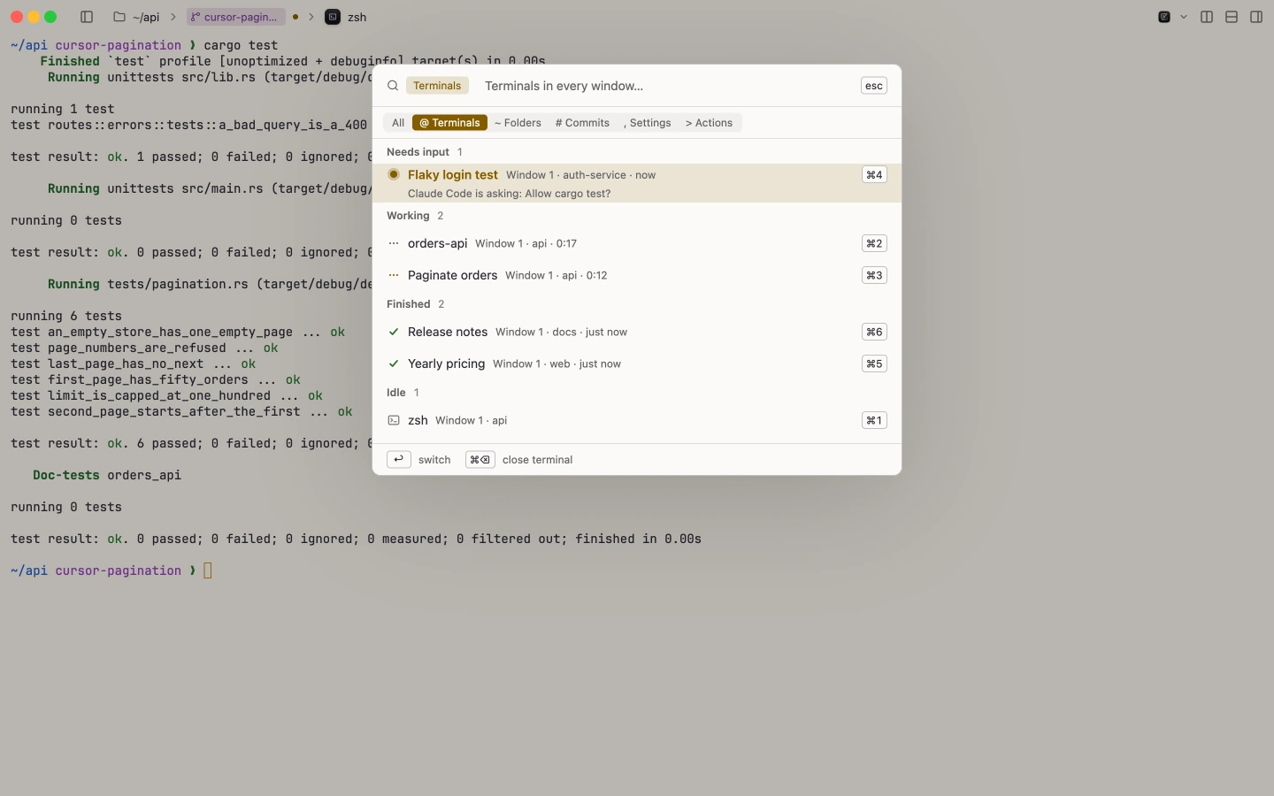The height and width of the screenshot is (796, 1274).
Task: Click the zsh terminal icon in breadcrumb
Action: 333,17
